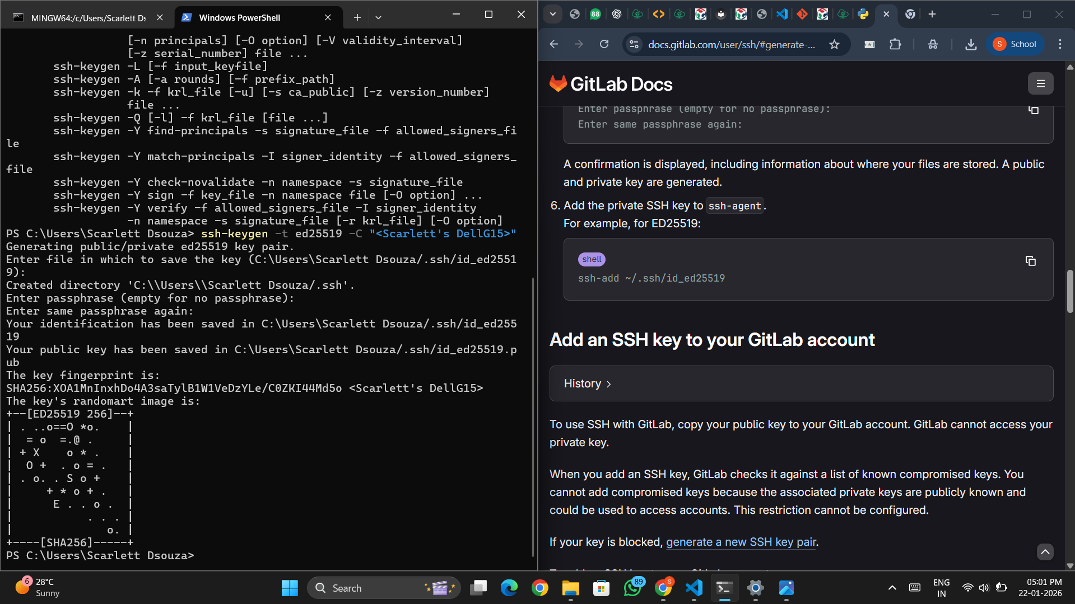This screenshot has height=604, width=1075.
Task: Open the browser Downloads tray
Action: click(x=971, y=44)
